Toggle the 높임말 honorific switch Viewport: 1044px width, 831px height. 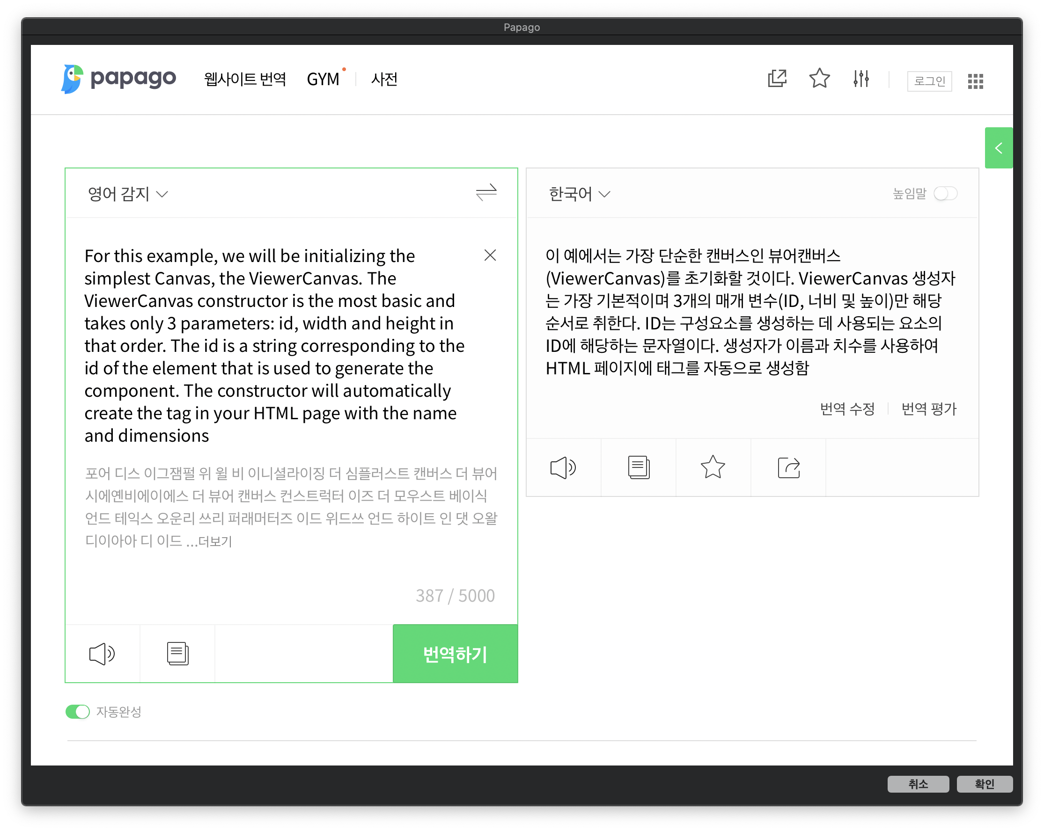click(x=945, y=194)
